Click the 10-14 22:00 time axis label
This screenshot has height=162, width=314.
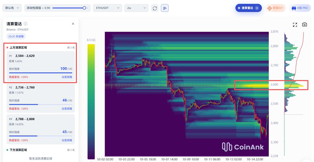pos(255,159)
